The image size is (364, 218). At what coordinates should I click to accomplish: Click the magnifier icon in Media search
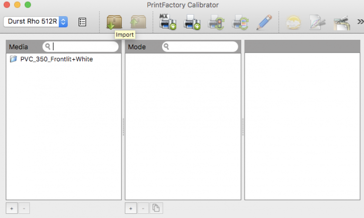(x=47, y=46)
